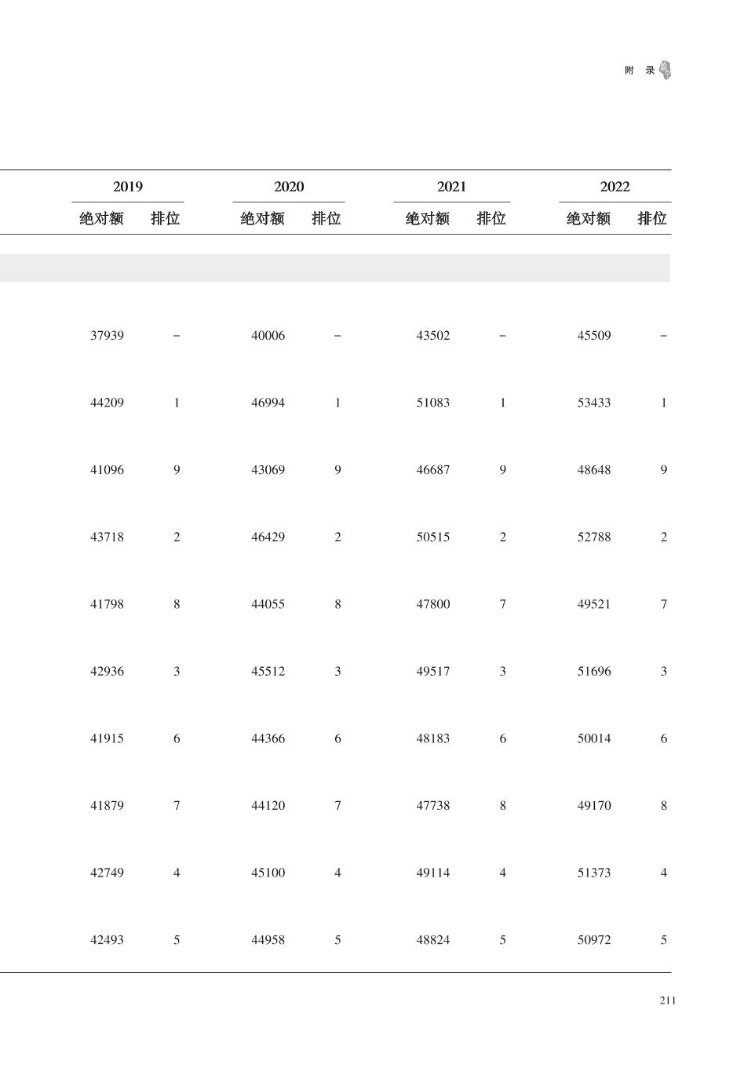This screenshot has width=755, height=1068.
Task: Select the value 50515
Action: [433, 538]
